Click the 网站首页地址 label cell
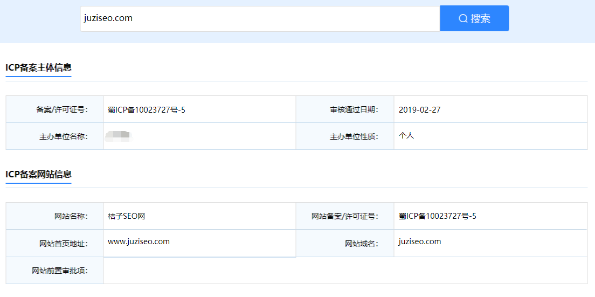This screenshot has height=297, width=595. [x=63, y=244]
